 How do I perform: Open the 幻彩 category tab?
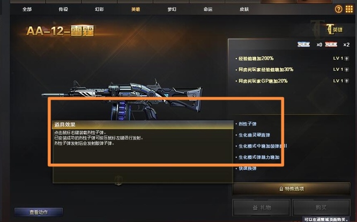click(x=99, y=9)
